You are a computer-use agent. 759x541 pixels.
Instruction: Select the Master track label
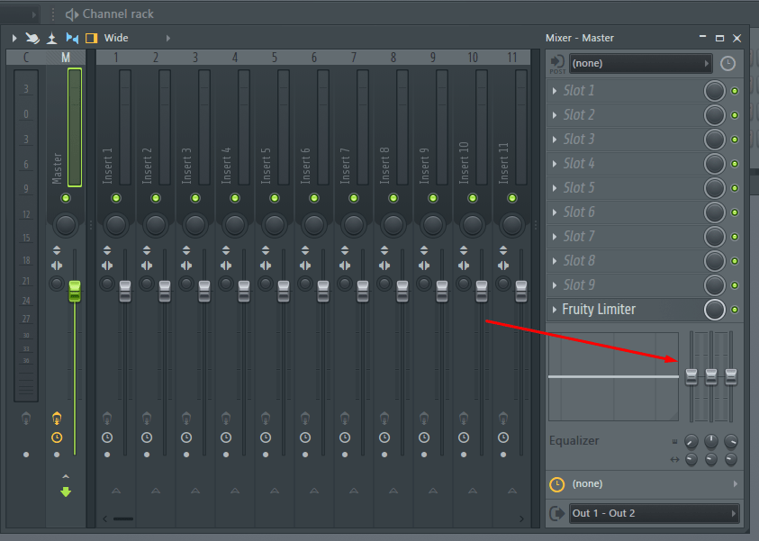(x=58, y=167)
